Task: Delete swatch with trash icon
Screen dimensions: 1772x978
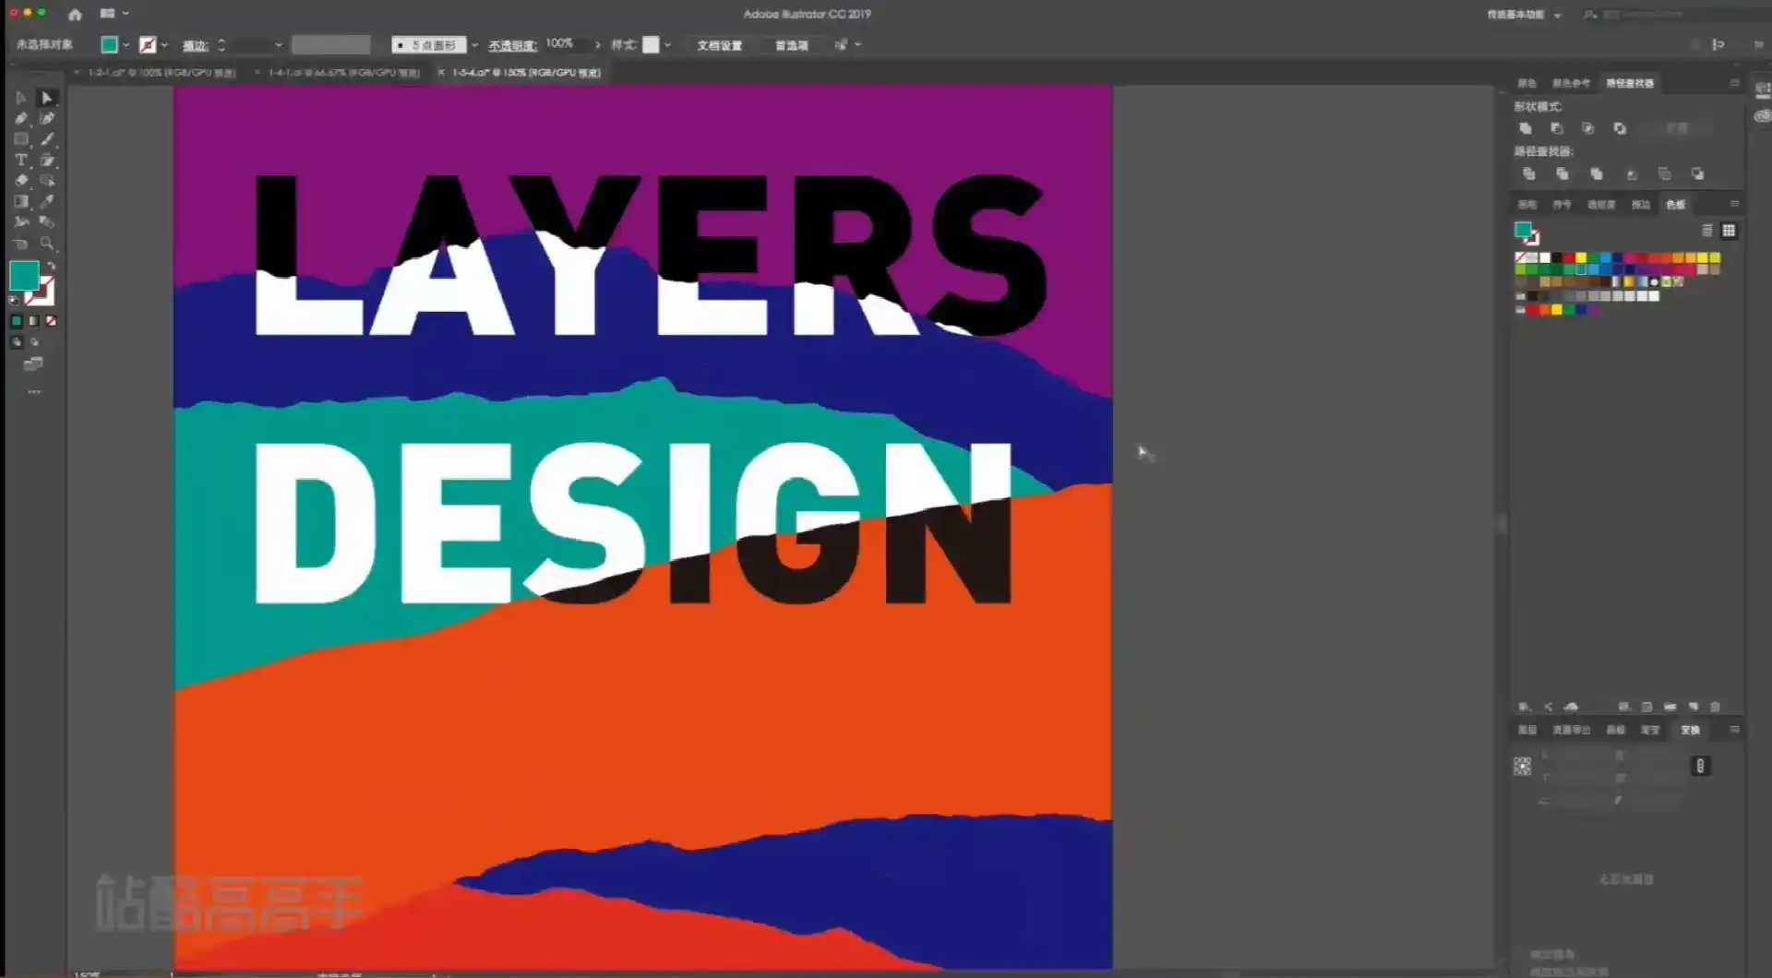Action: click(1715, 707)
